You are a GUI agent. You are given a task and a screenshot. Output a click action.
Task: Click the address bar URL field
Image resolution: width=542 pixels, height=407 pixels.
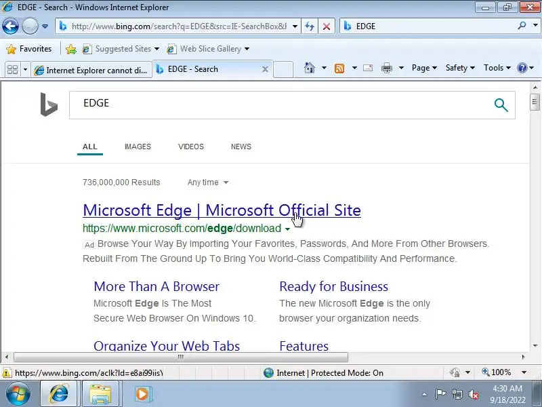(179, 26)
